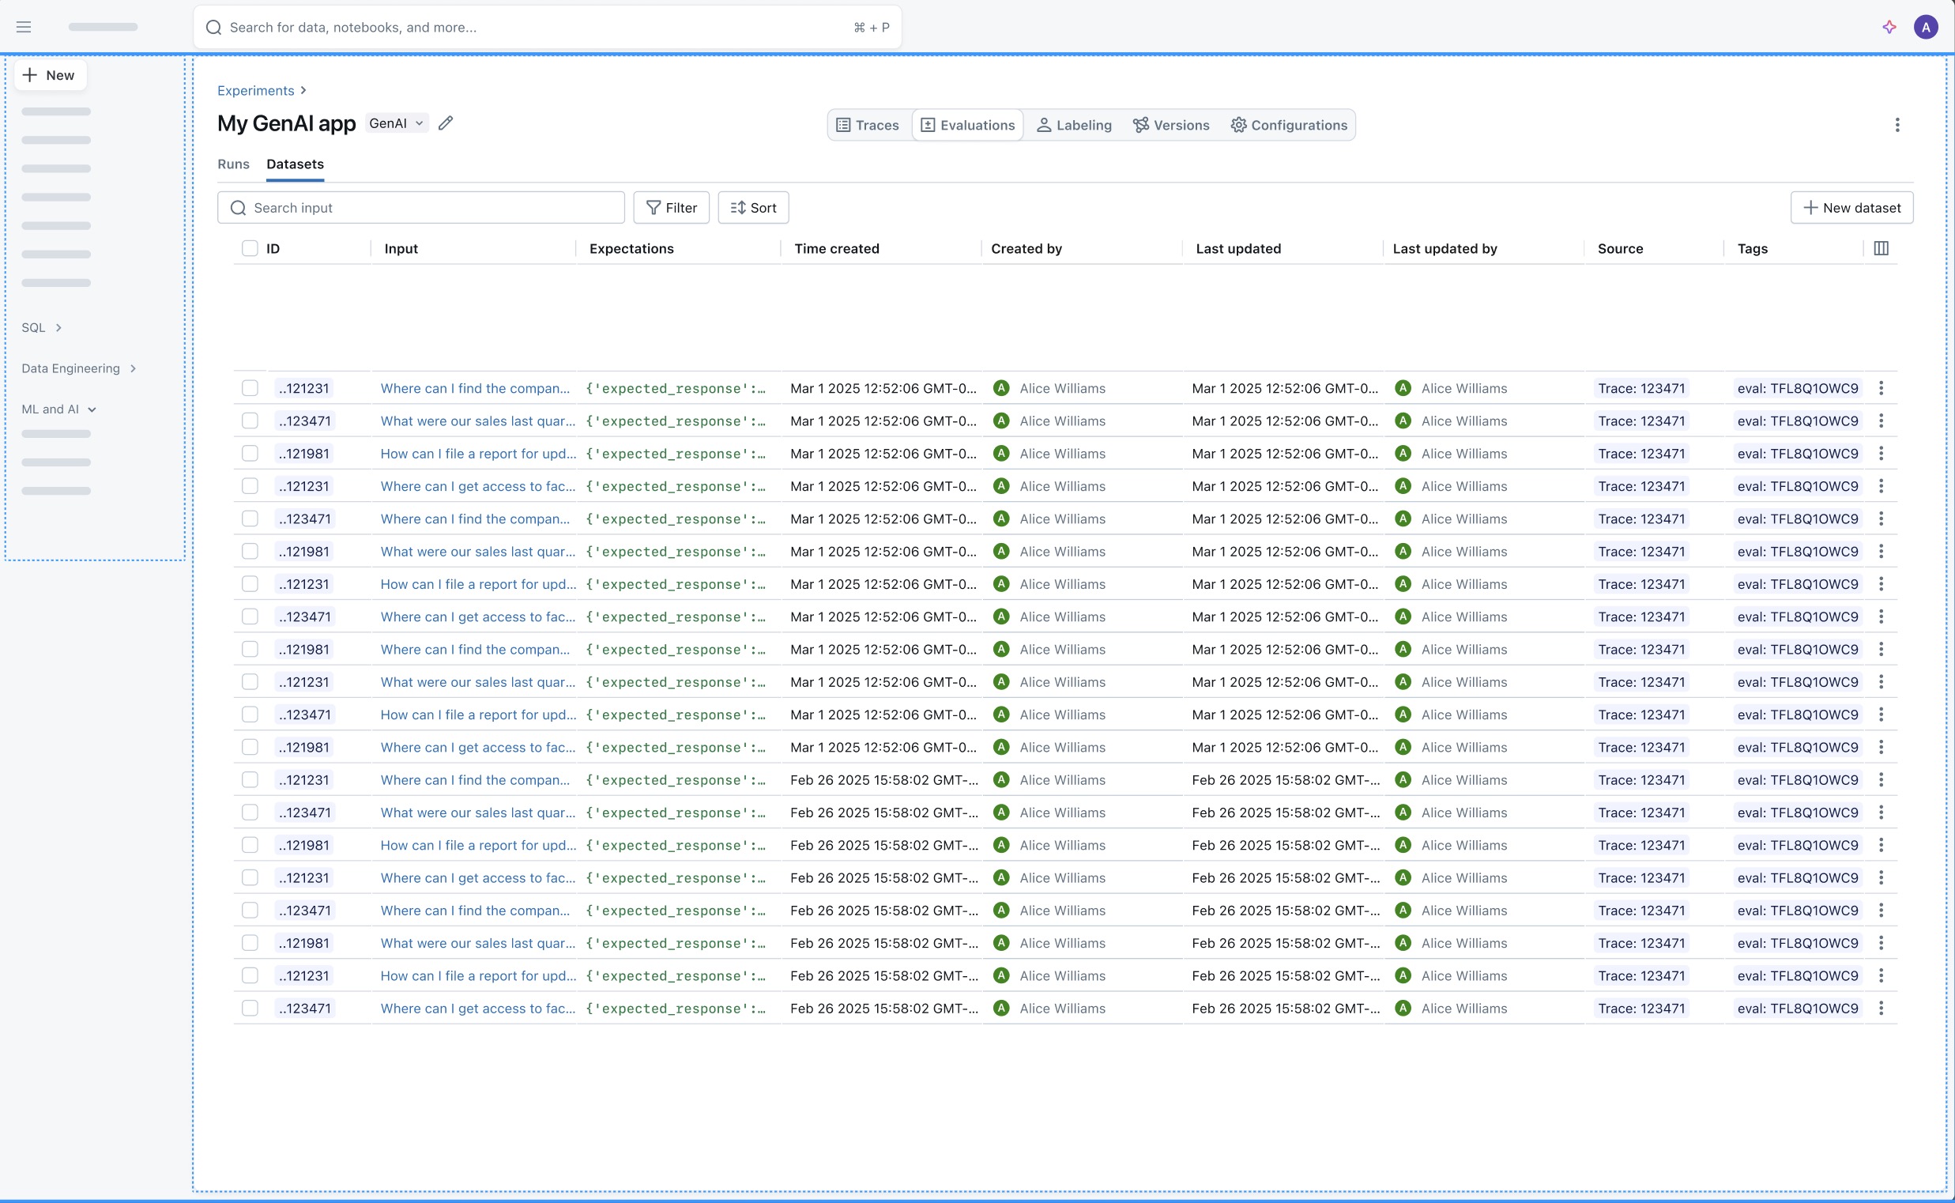Click the magnifier icon in the global search bar
The width and height of the screenshot is (1955, 1203).
pos(213,27)
